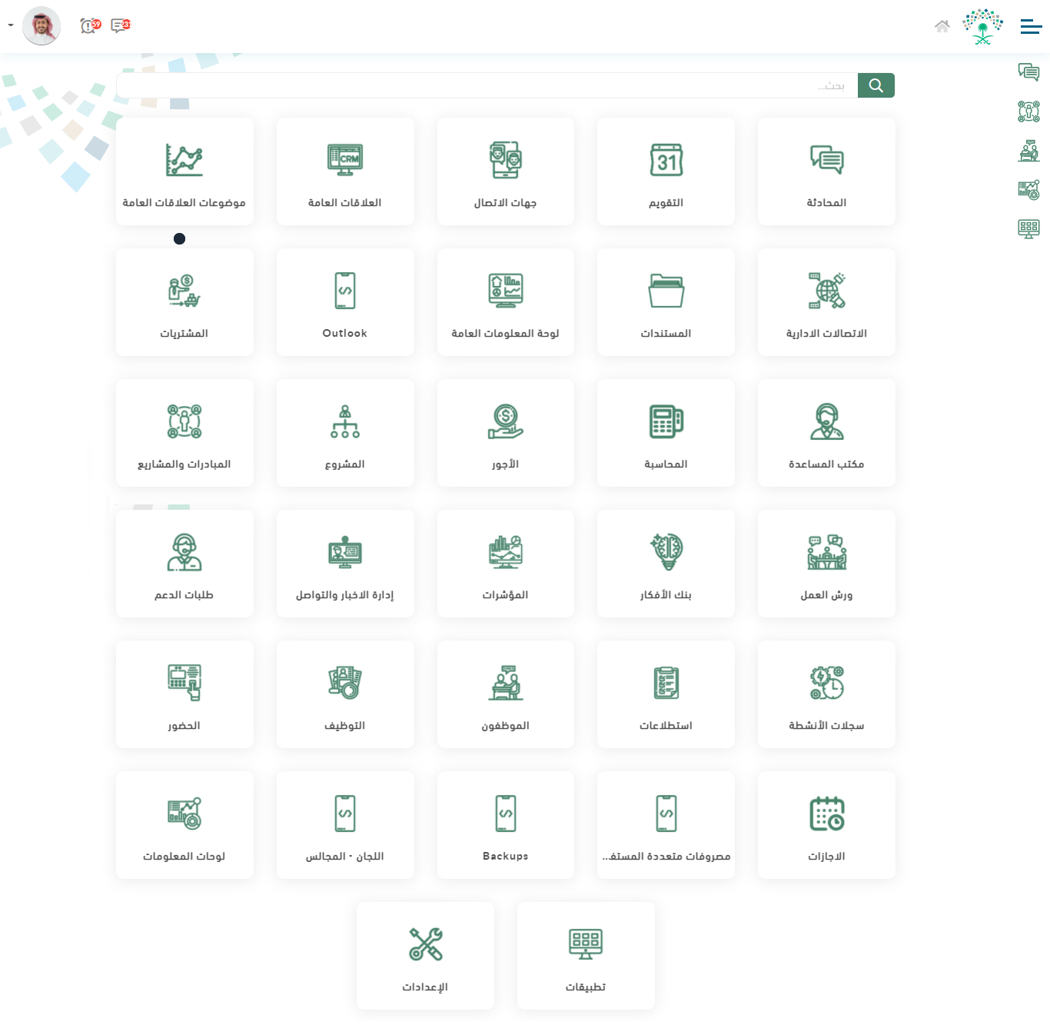Open the Chat (المحادثة) app tile
The width and height of the screenshot is (1050, 1035).
[x=826, y=171]
